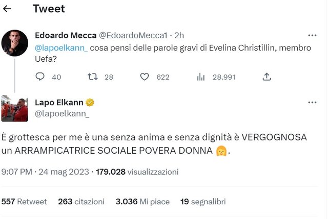This screenshot has width=328, height=219.
Task: Like Edoardo Mecca's tweet with the heart icon
Action: tap(145, 77)
